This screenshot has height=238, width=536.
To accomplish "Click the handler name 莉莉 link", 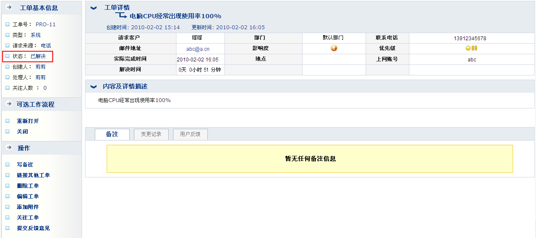I will coord(40,77).
